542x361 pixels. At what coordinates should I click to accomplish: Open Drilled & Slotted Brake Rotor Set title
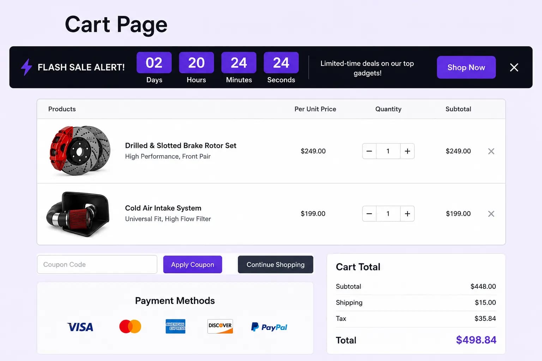(181, 146)
